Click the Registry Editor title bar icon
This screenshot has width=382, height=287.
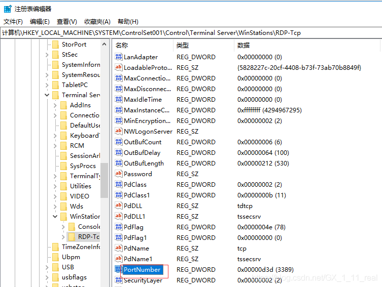(x=8, y=9)
